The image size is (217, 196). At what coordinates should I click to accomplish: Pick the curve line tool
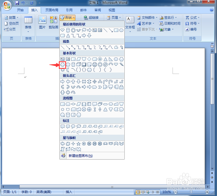point(111,47)
